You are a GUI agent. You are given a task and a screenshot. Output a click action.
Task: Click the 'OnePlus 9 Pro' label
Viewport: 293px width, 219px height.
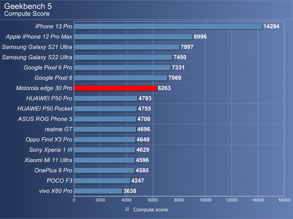click(53, 170)
